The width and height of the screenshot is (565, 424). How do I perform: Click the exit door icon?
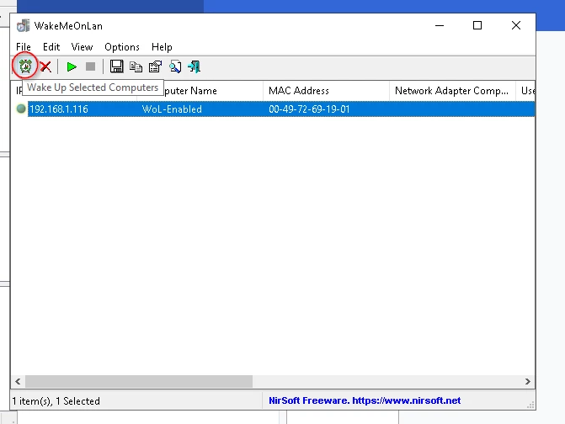pos(195,66)
